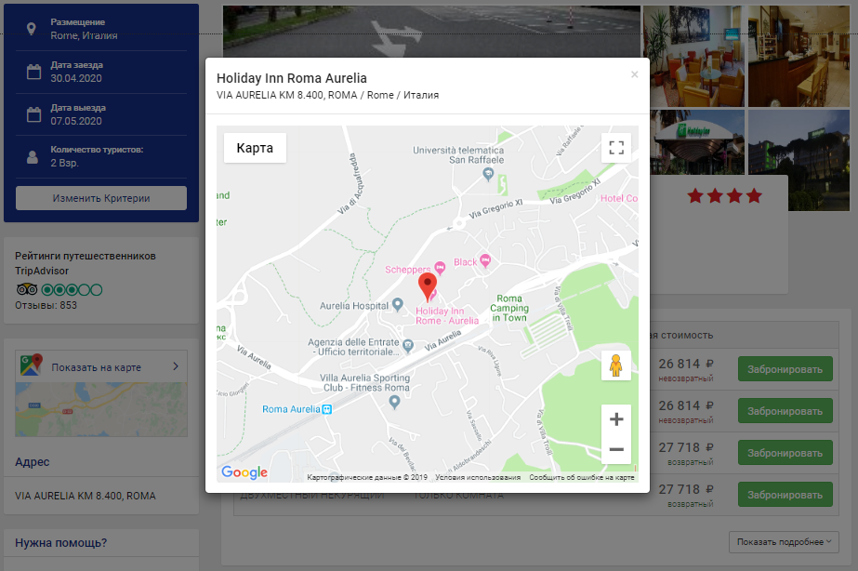Screen dimensions: 858x571
Task: Expand the Показать подробнее dropdown
Action: (784, 542)
